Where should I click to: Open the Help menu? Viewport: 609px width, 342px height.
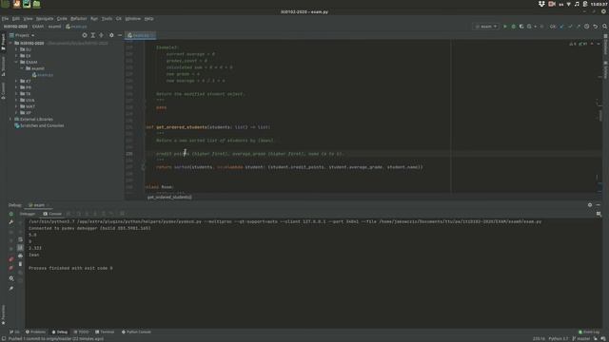(148, 19)
